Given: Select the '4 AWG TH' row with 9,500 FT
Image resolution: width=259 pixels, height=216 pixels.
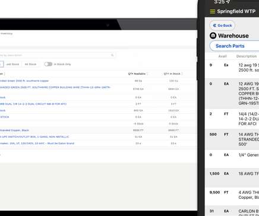Looking at the screenshot, I should click(232, 196).
